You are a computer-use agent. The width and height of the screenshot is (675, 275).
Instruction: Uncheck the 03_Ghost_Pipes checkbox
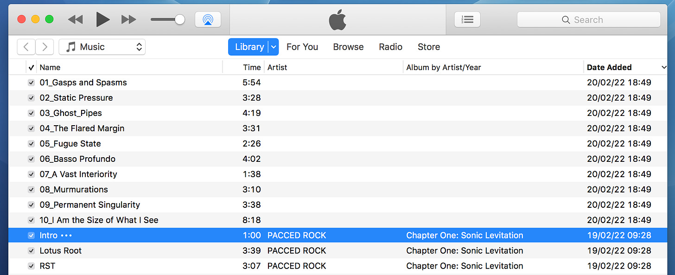31,113
